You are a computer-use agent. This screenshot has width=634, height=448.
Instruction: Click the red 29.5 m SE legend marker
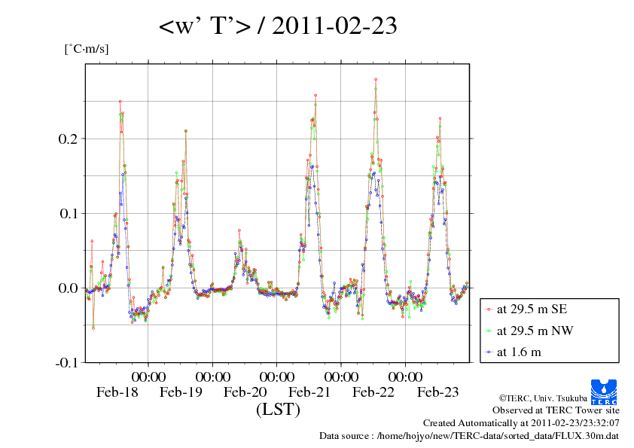(x=489, y=309)
